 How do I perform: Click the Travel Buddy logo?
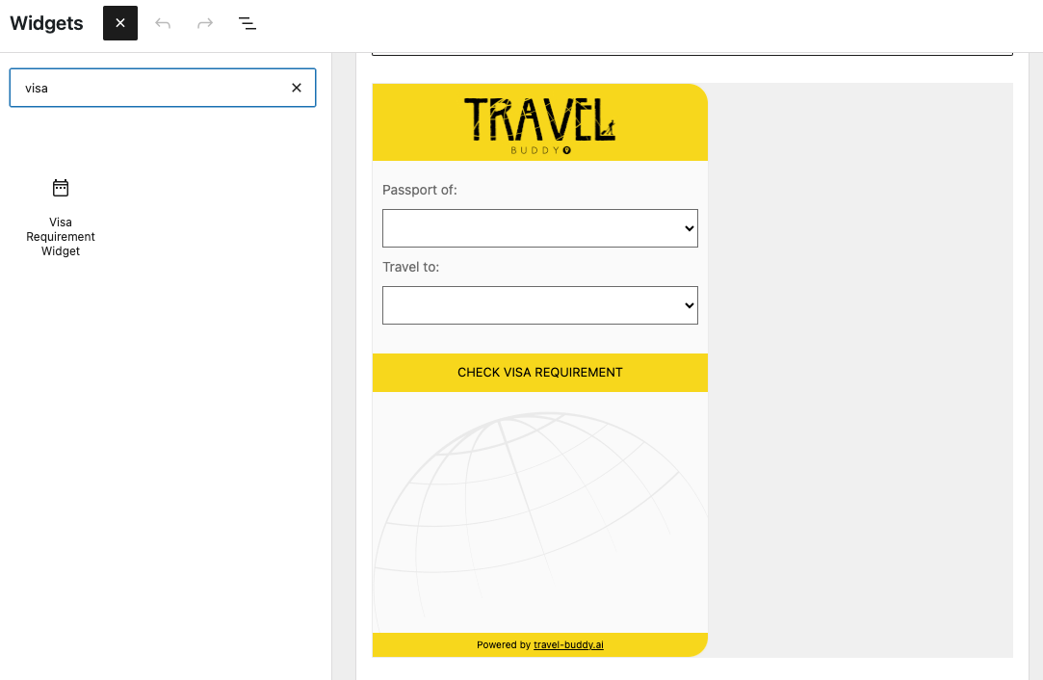click(x=540, y=126)
